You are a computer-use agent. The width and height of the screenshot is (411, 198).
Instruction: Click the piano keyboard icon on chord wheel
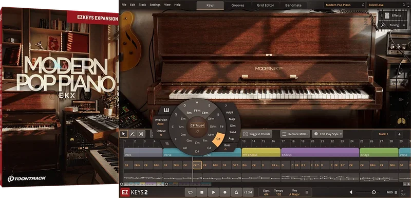tap(166, 110)
